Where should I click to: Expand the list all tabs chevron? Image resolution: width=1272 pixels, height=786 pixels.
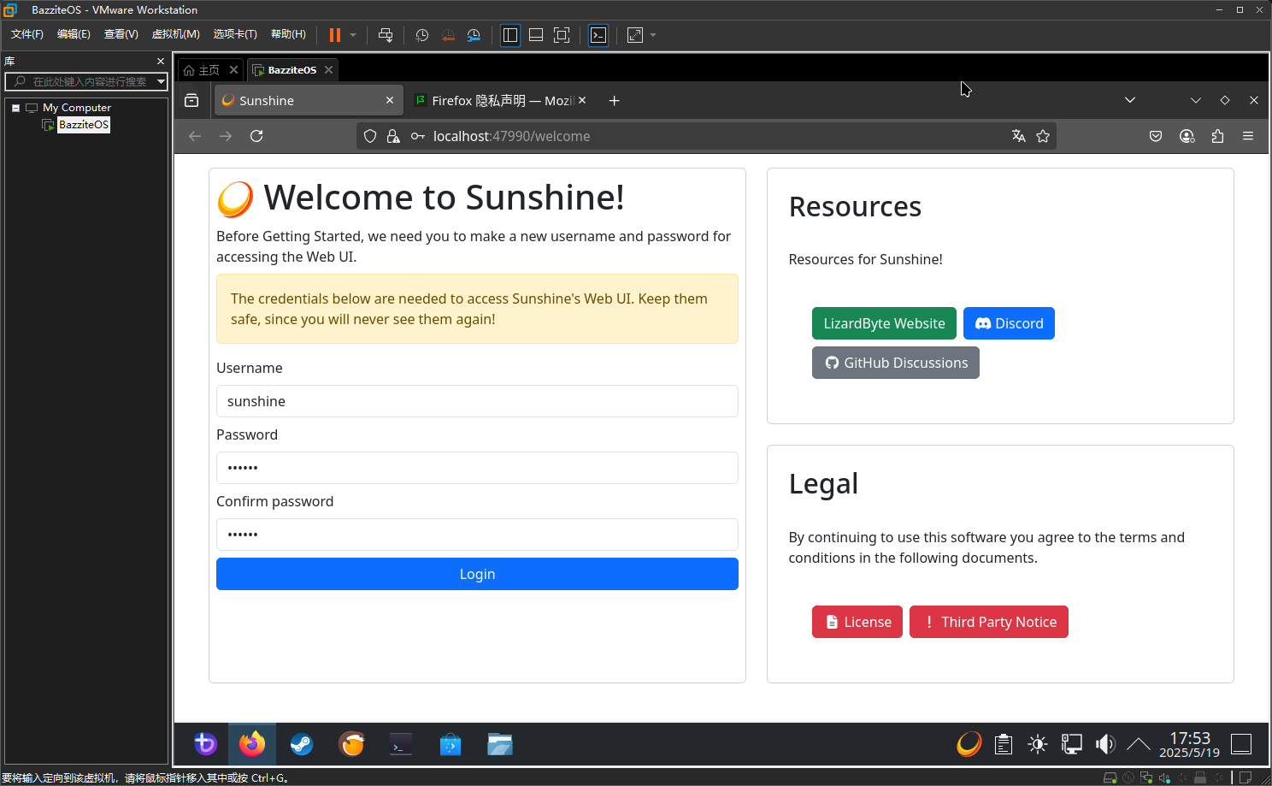(1130, 100)
